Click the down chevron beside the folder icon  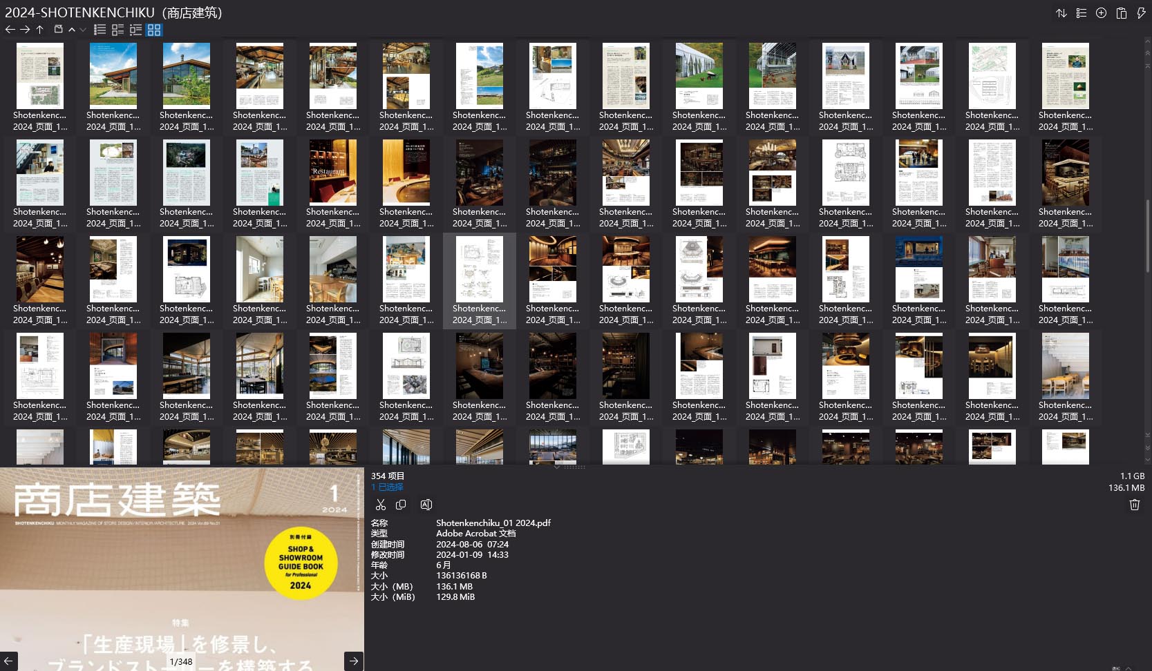pyautogui.click(x=83, y=30)
